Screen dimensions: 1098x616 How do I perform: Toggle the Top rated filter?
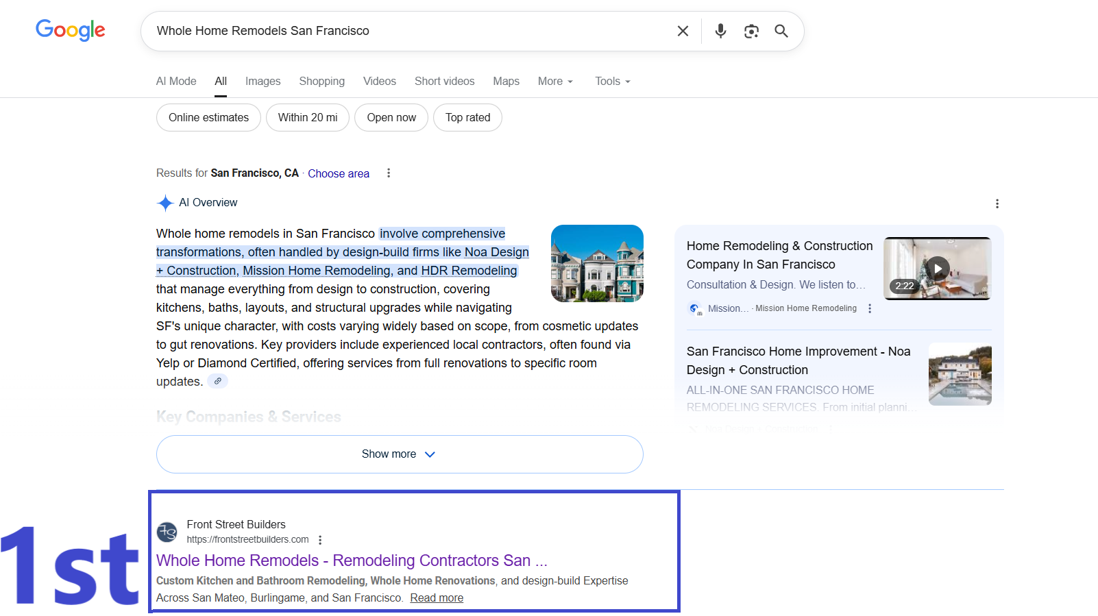click(467, 118)
